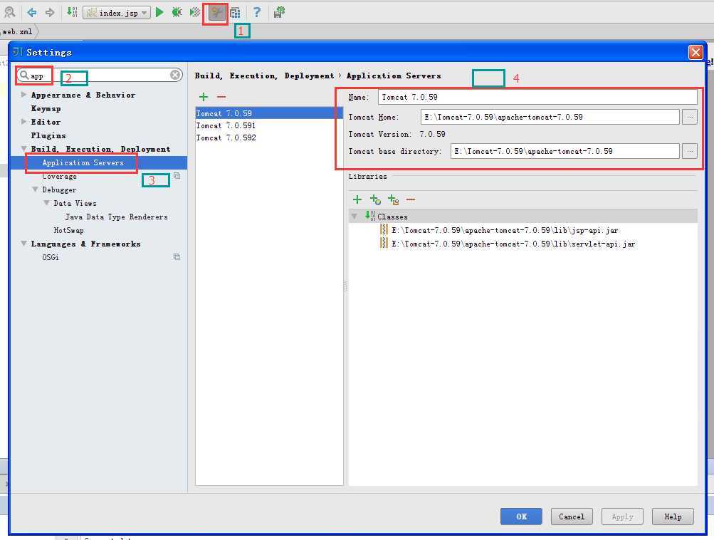714x540 pixels.
Task: Close the Settings dialog
Action: (695, 53)
